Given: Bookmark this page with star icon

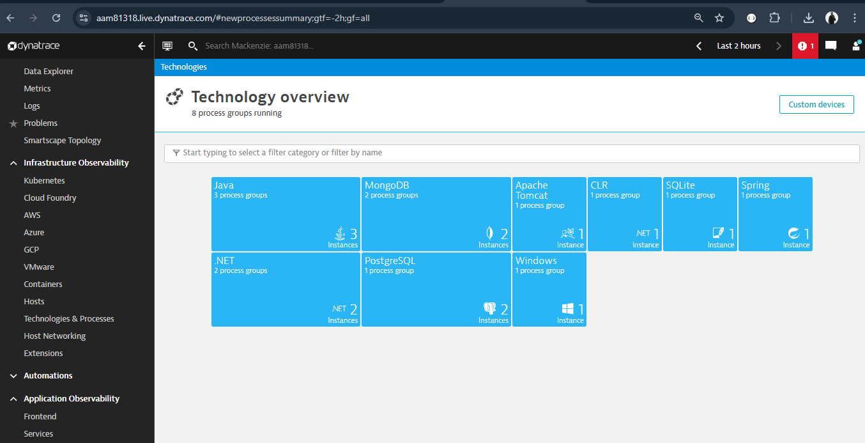Looking at the screenshot, I should (x=719, y=18).
